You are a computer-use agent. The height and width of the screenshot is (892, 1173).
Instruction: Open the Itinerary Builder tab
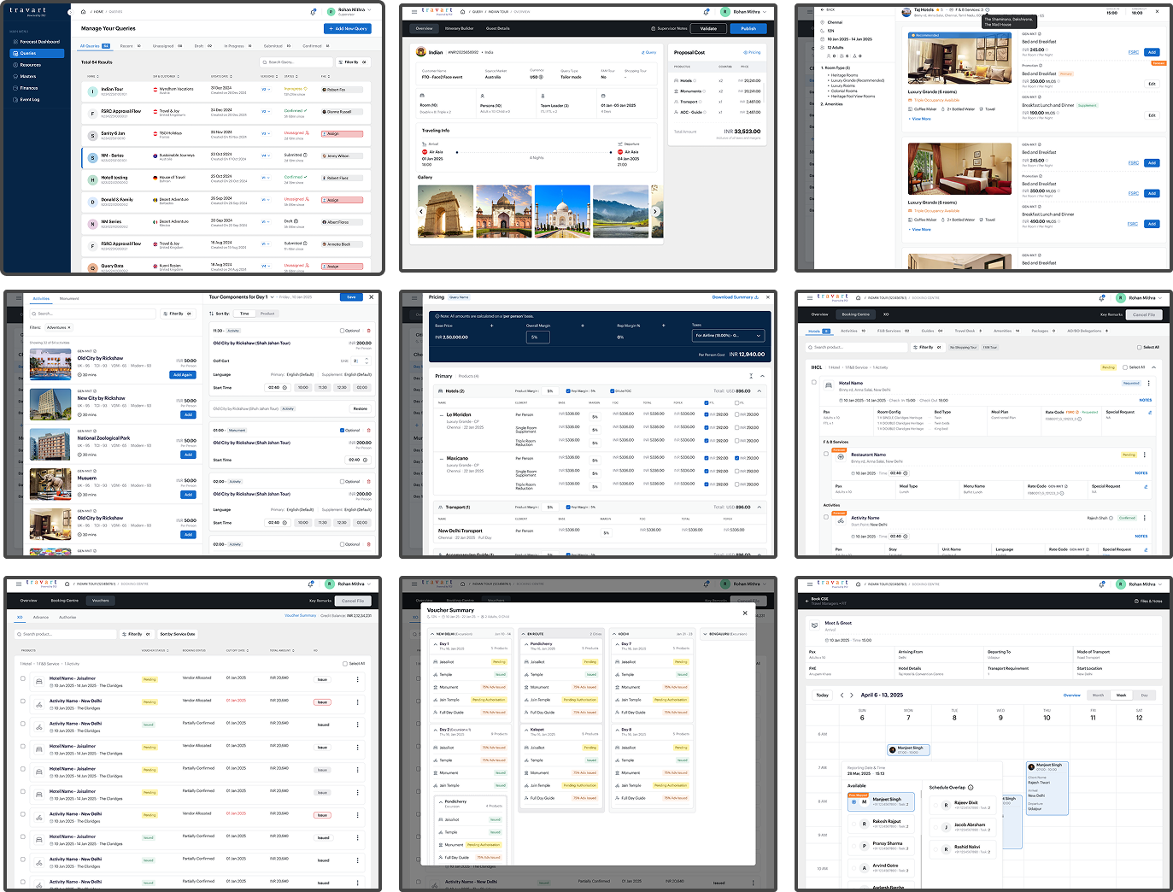tap(459, 28)
